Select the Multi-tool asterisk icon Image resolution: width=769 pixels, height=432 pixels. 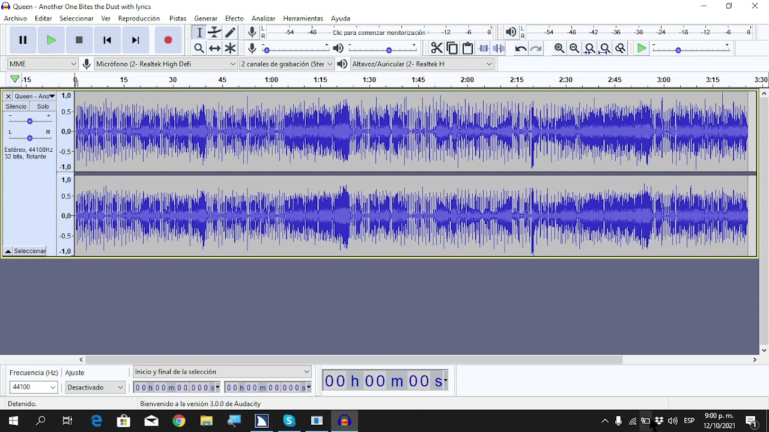[230, 48]
